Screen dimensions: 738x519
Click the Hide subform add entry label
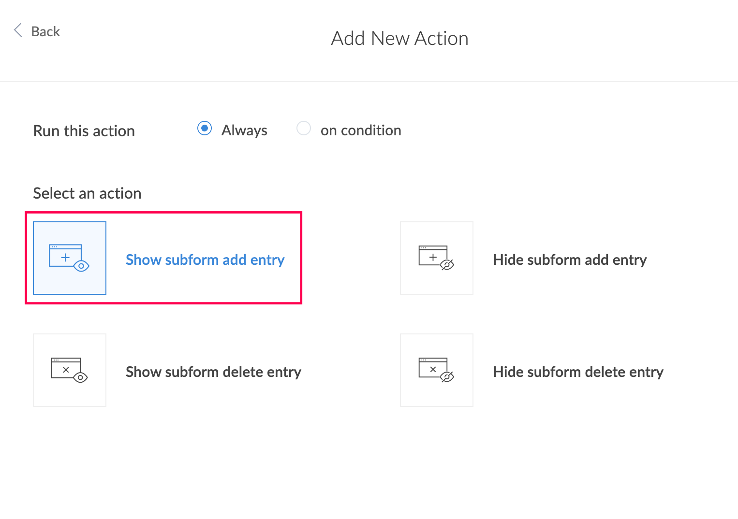coord(570,260)
